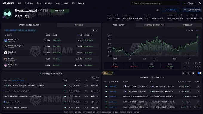
Task: Select the 1Y price range
Action: tap(194, 30)
